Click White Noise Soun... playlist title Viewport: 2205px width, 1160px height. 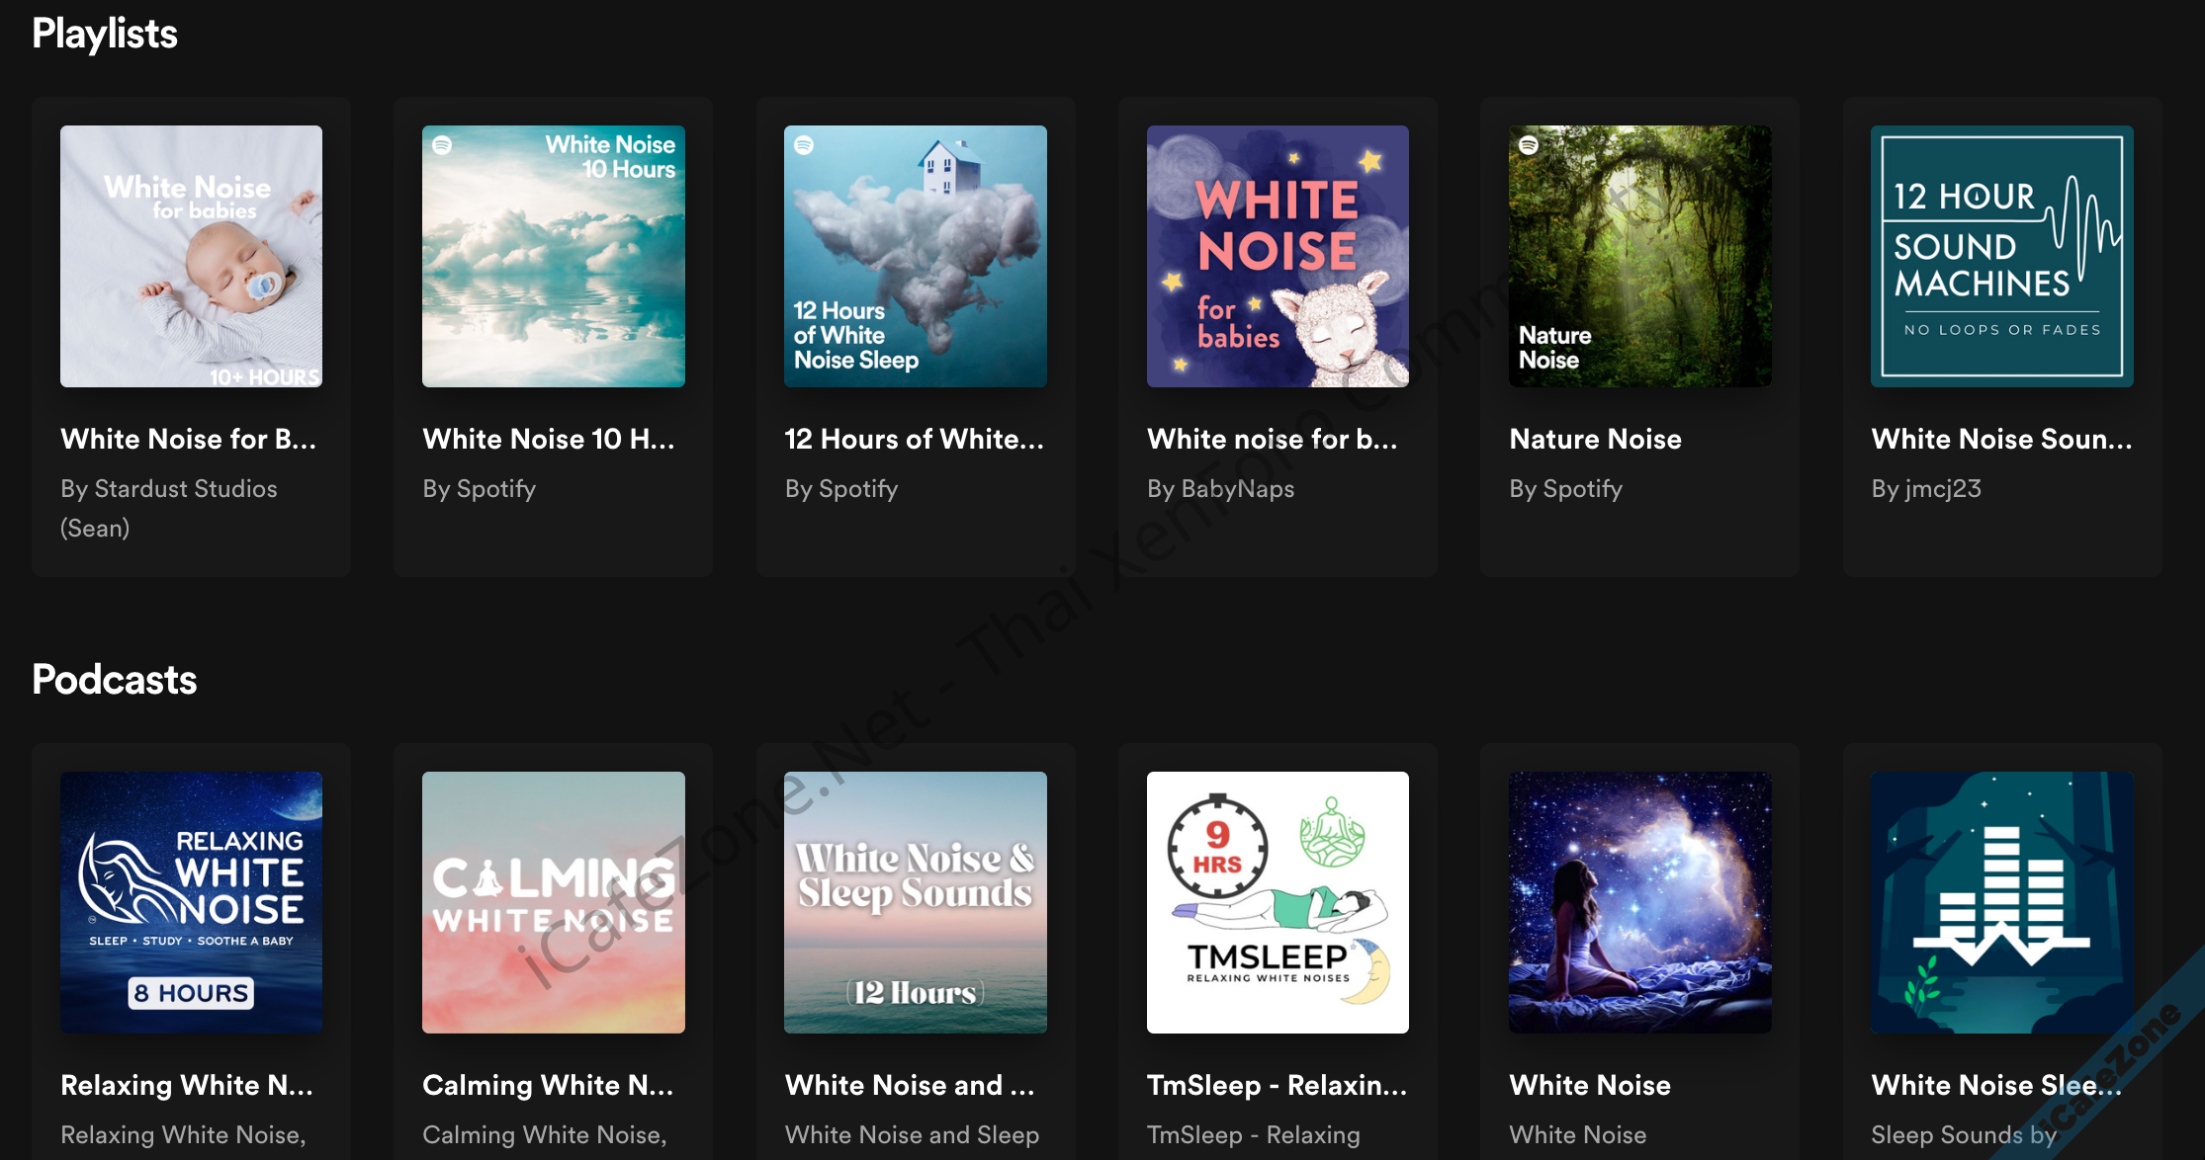pyautogui.click(x=2001, y=439)
